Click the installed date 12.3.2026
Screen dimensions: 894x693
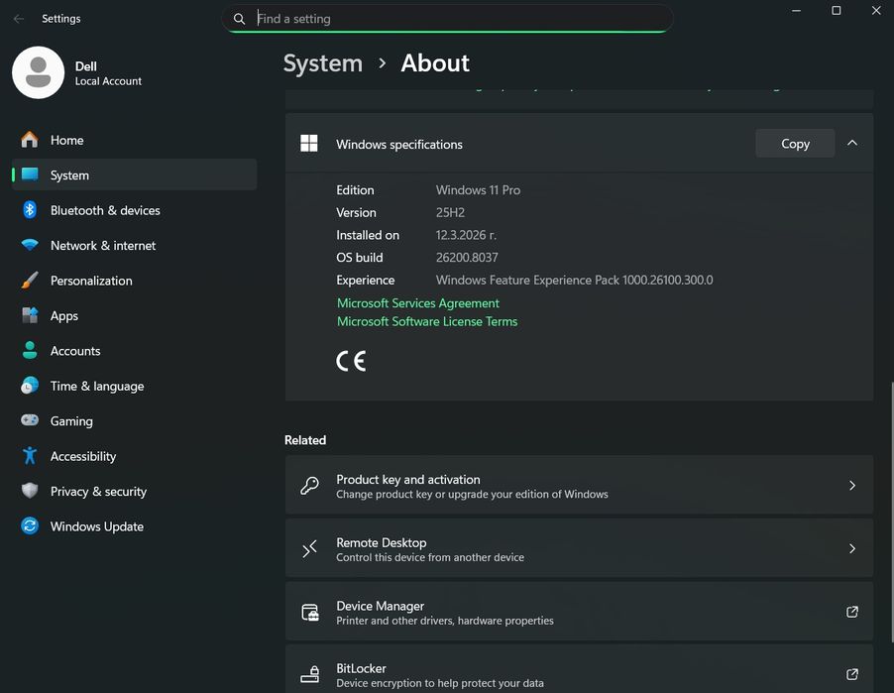click(x=466, y=235)
